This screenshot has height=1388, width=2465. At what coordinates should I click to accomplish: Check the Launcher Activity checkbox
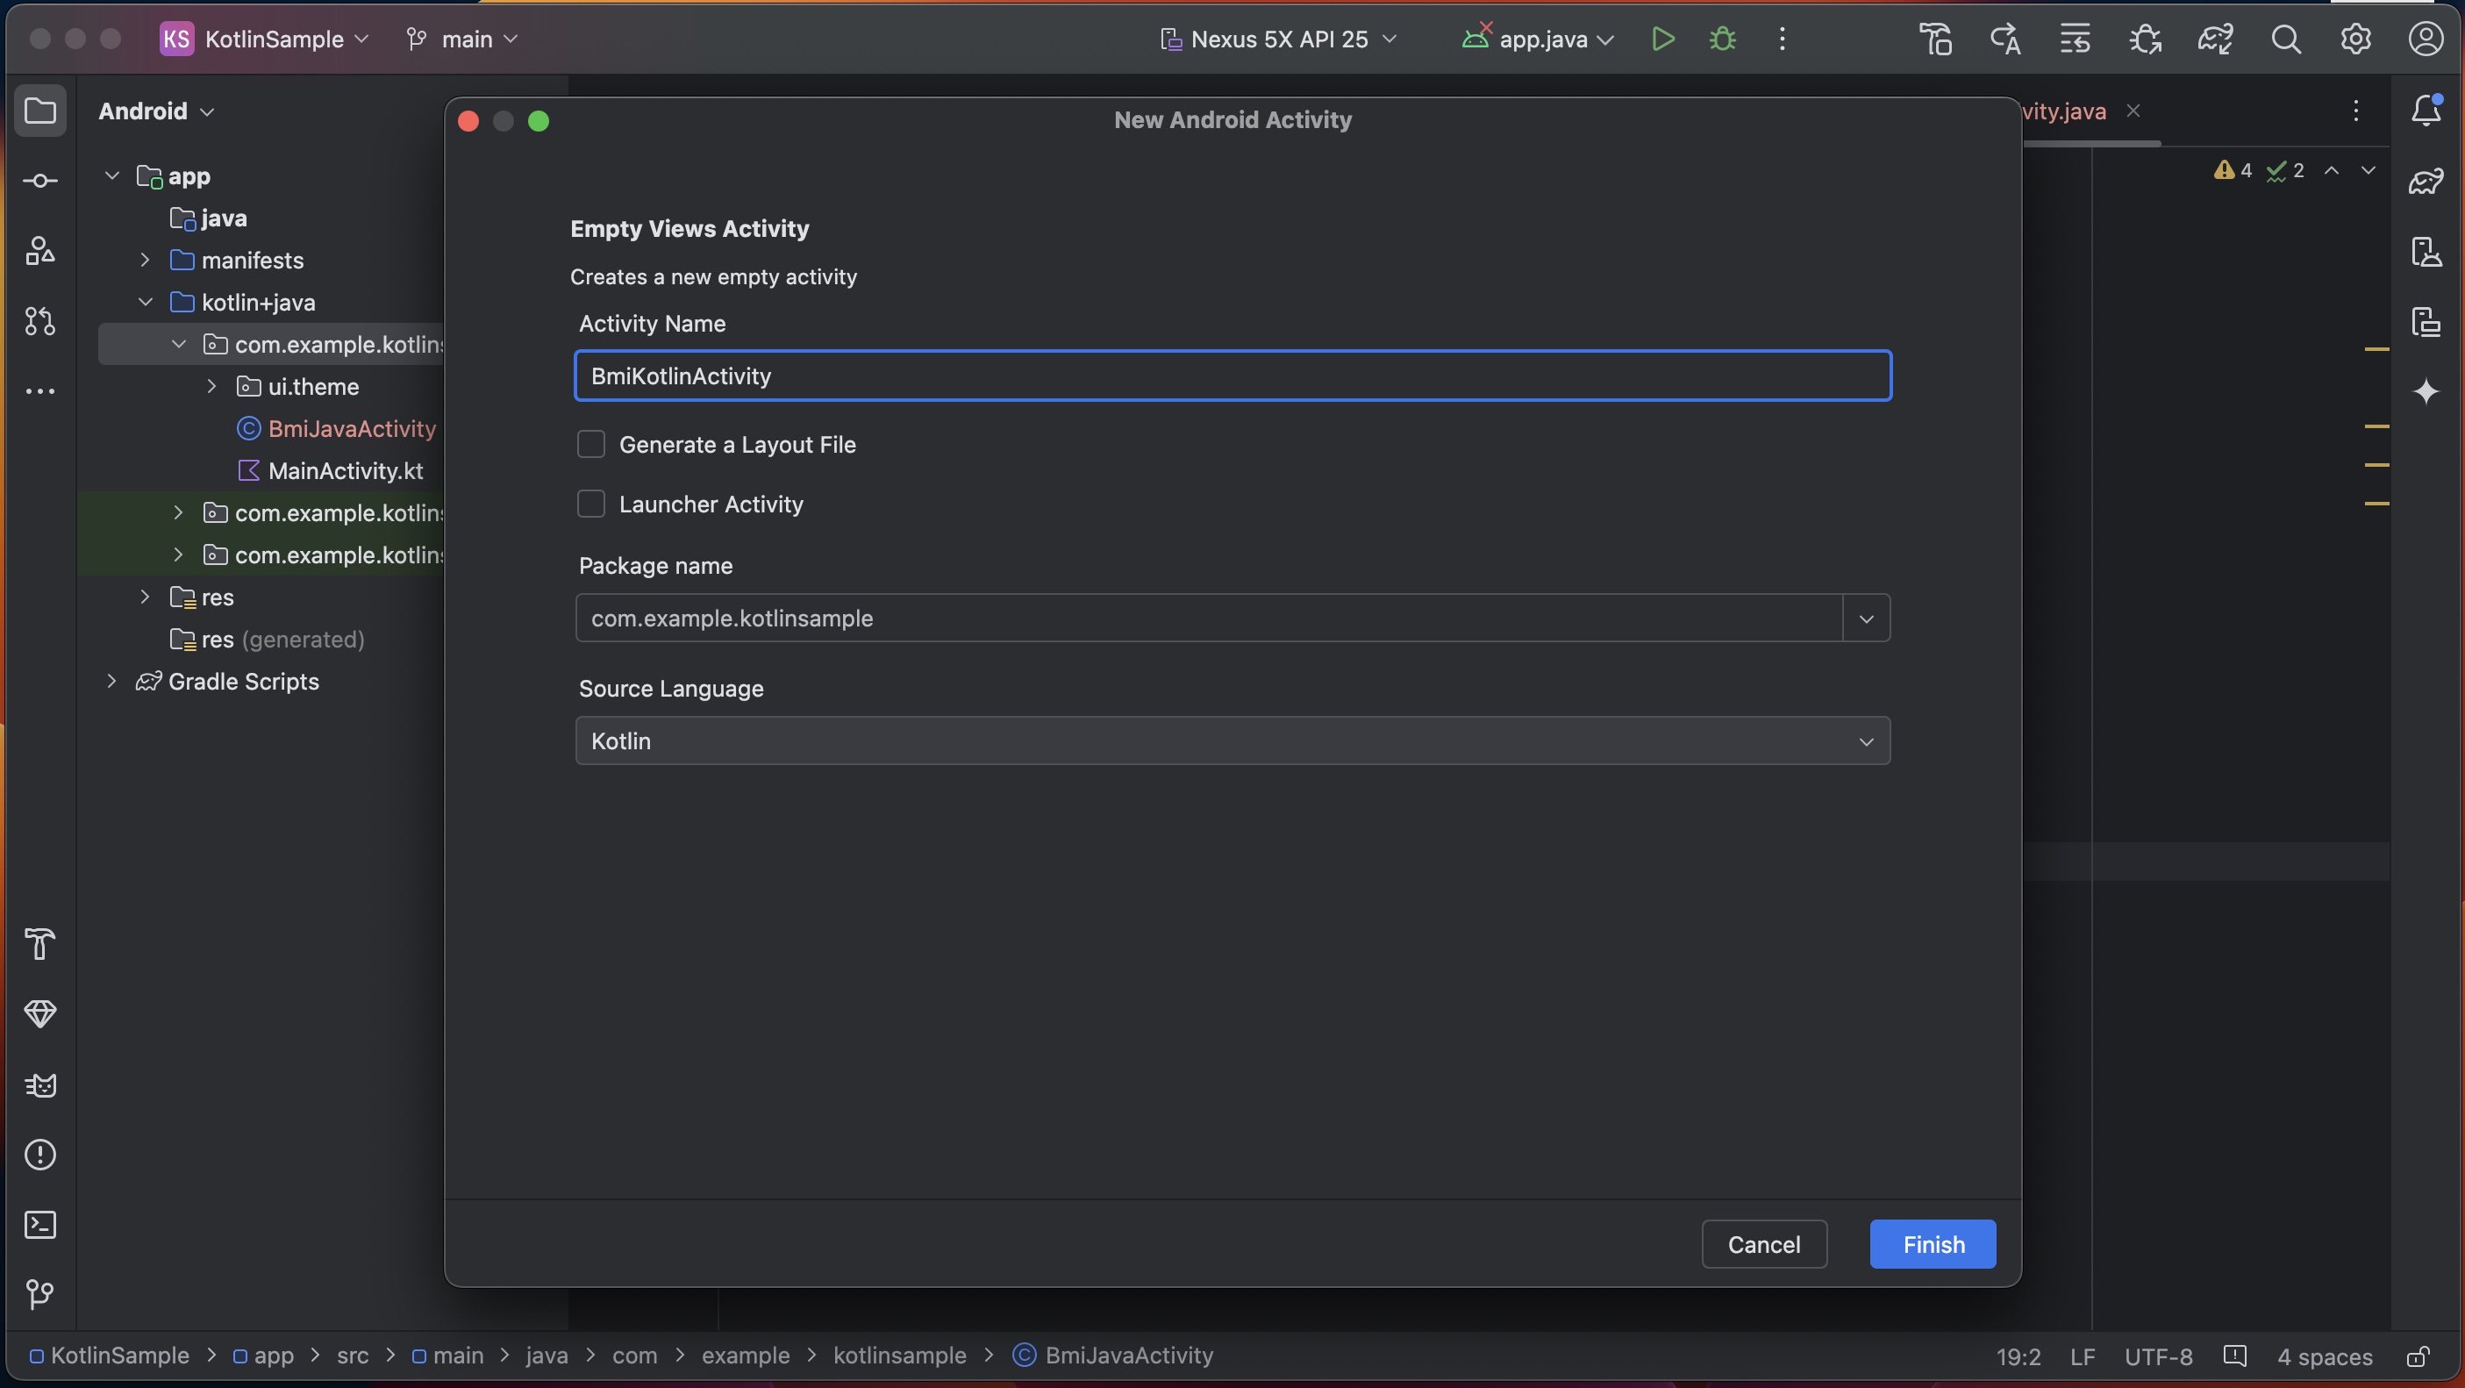point(591,504)
